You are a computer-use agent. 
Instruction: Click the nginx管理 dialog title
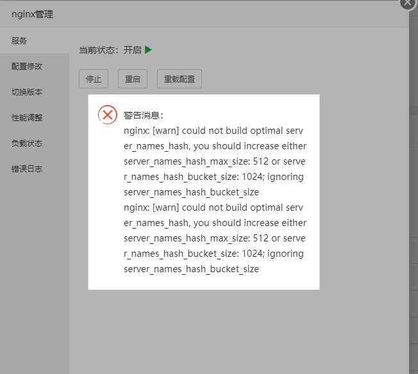(32, 14)
